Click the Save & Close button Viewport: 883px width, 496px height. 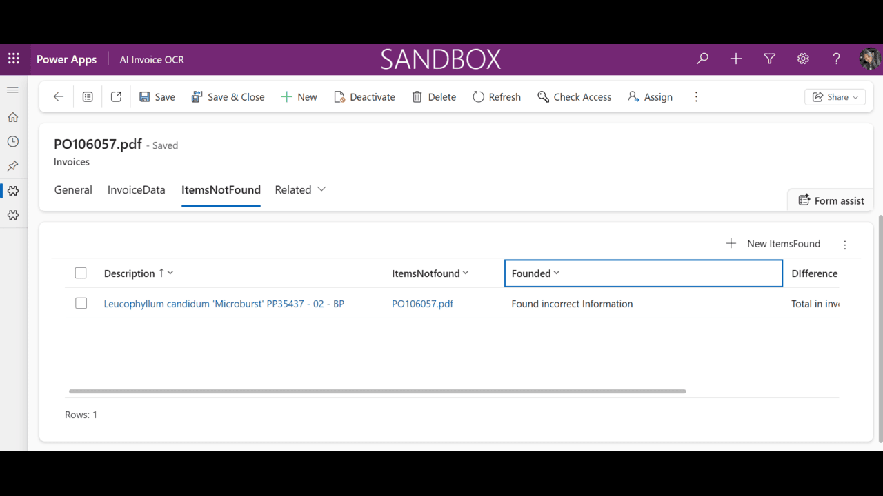tap(228, 97)
